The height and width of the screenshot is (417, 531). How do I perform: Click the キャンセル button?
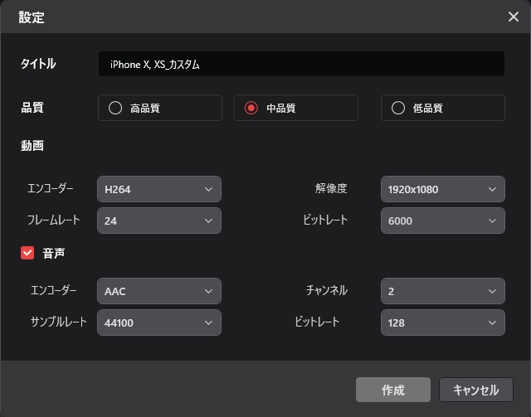click(x=476, y=390)
